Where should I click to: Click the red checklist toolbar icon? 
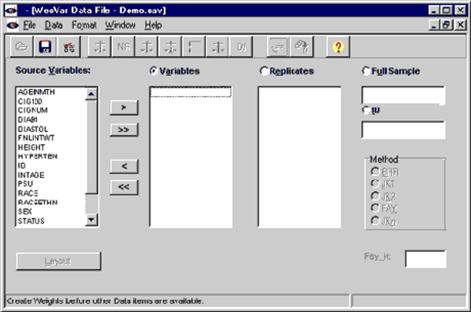coord(69,47)
